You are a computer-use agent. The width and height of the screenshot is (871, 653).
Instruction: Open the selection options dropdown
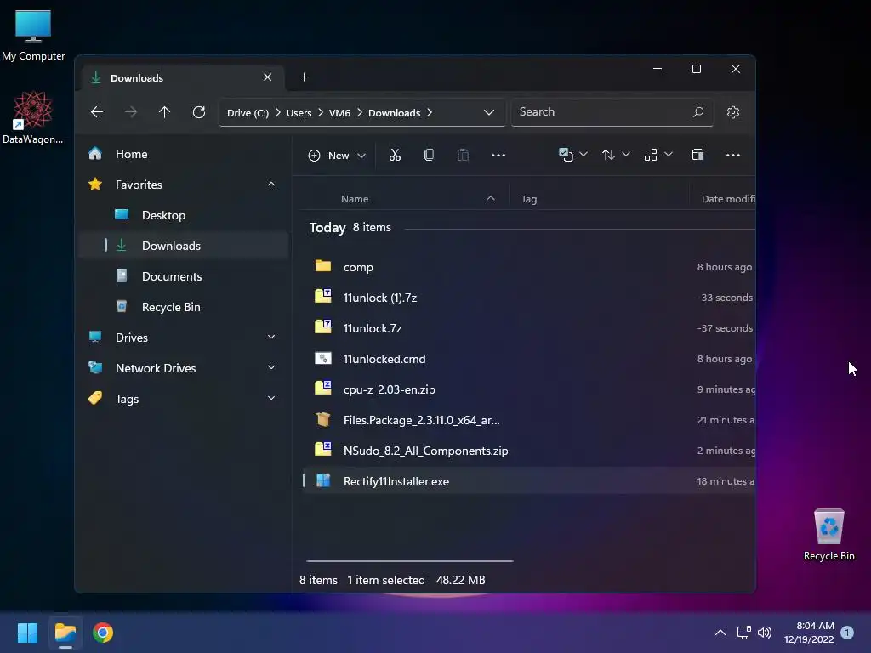tap(572, 155)
